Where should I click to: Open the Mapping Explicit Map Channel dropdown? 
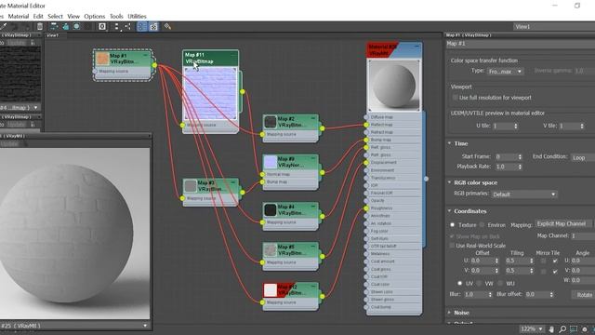point(563,224)
